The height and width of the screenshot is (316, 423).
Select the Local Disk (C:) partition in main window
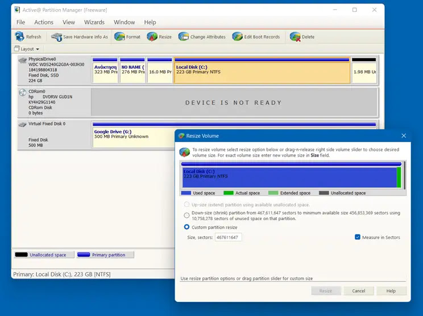point(262,70)
